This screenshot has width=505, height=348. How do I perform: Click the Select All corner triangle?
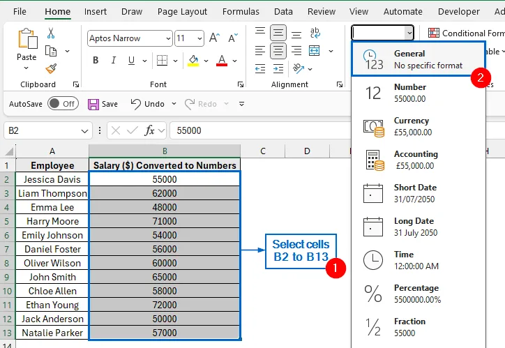(8, 151)
